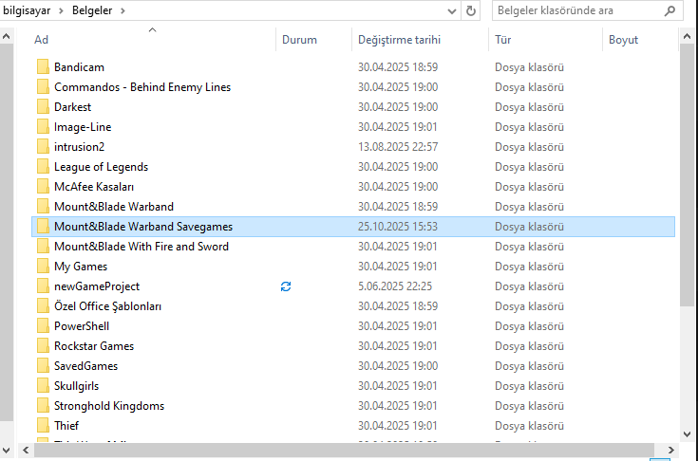Click the McAfee Kasaları folder icon
Screen dimensions: 698x461
click(x=43, y=187)
